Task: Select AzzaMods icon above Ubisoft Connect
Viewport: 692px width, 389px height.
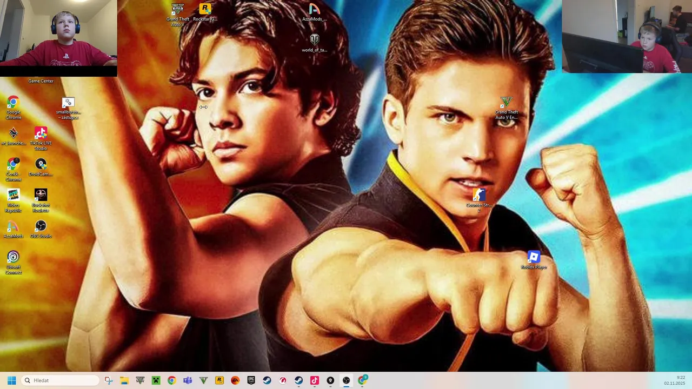Action: coord(14,229)
